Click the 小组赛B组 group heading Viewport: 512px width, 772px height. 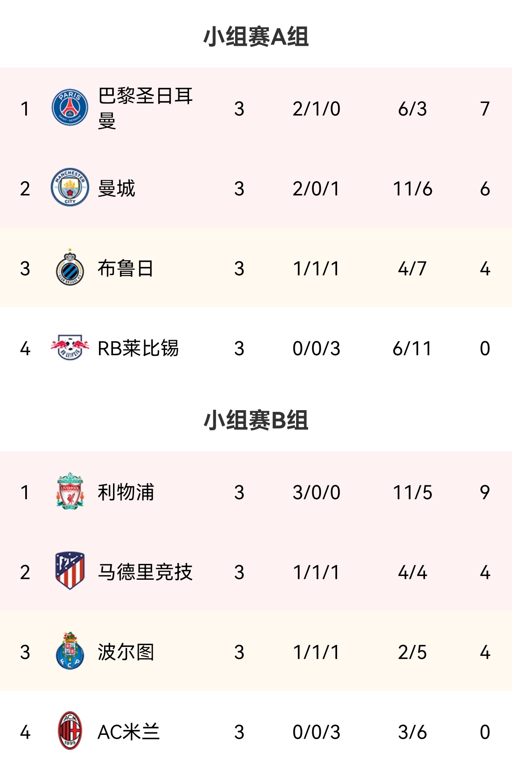coord(256,420)
